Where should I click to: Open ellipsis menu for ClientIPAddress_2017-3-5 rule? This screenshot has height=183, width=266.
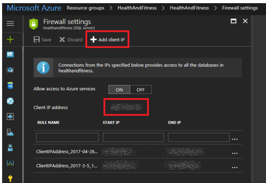(235, 167)
